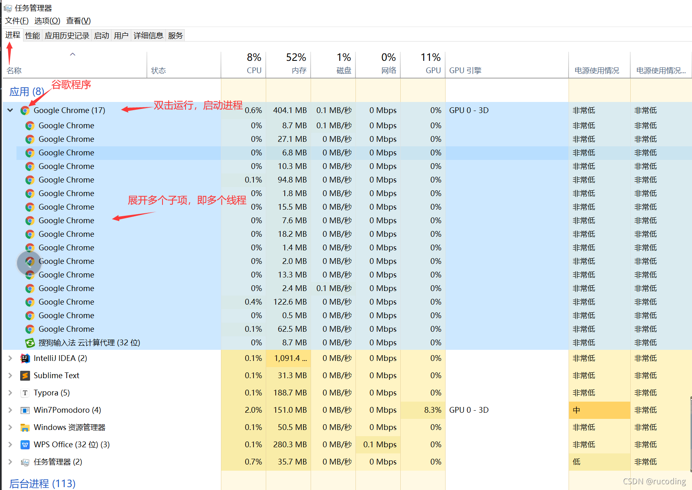This screenshot has height=490, width=692.
Task: Expand the IntelliJ IDEA (2) group
Action: coord(10,358)
